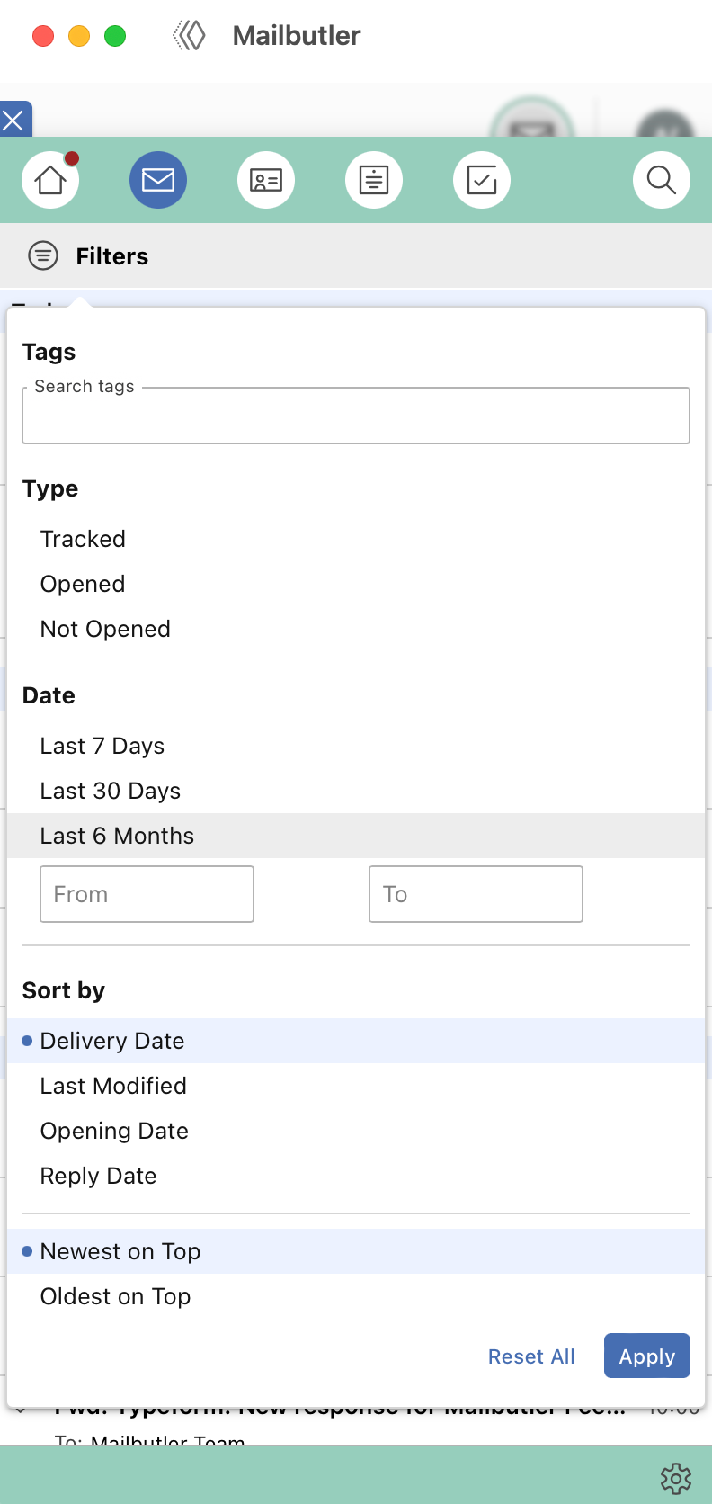The image size is (712, 1504).
Task: Choose Last 7 Days date filter
Action: click(356, 746)
